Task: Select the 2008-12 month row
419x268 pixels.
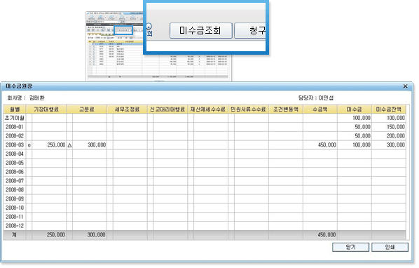Action: pyautogui.click(x=205, y=225)
